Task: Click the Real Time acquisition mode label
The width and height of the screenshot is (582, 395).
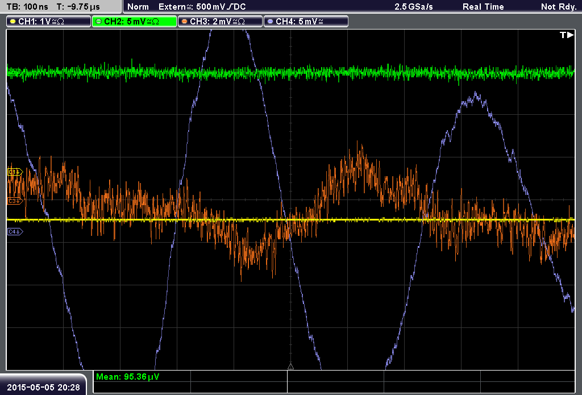Action: click(483, 7)
